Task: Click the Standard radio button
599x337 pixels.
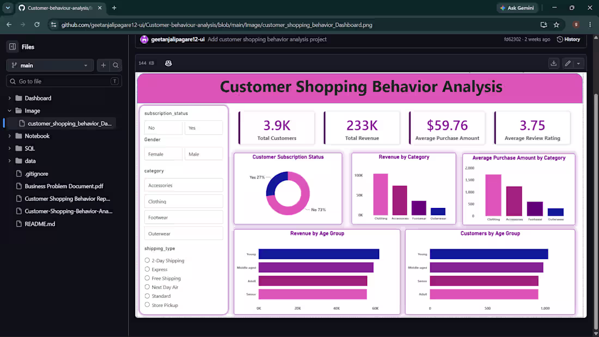Action: click(x=147, y=296)
